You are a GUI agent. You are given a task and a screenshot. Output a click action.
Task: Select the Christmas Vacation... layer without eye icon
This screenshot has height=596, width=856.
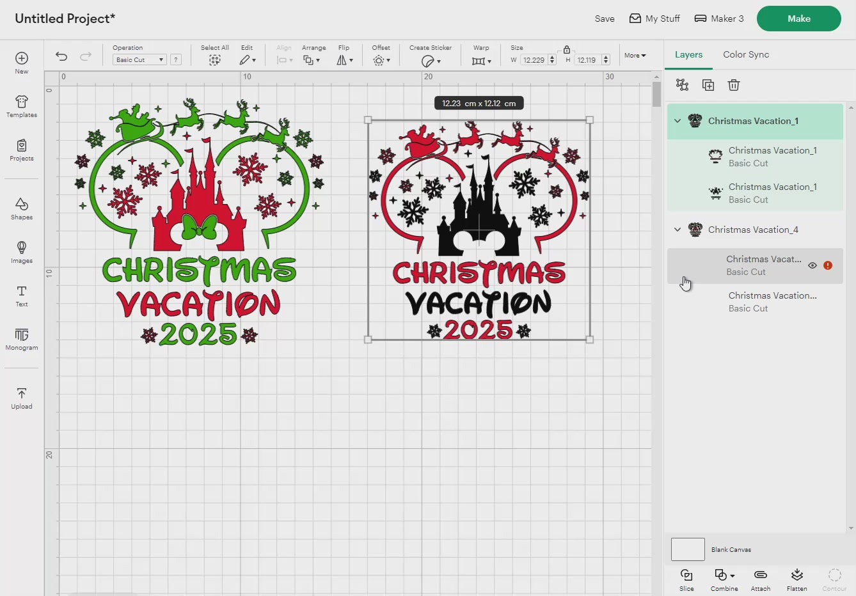pyautogui.click(x=755, y=302)
